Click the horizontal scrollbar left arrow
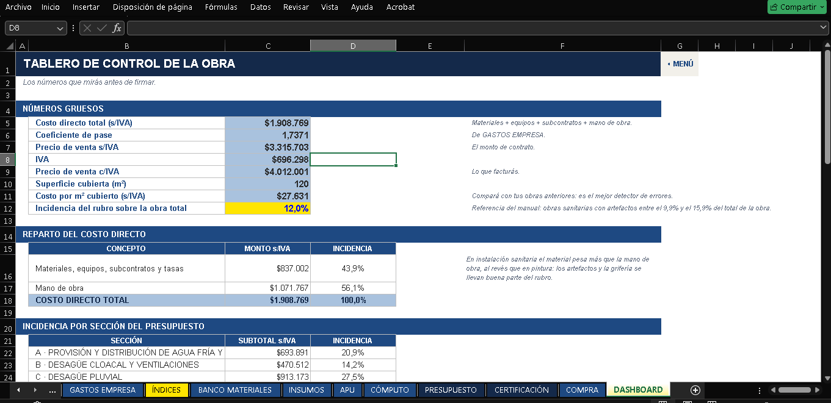831x403 pixels. tap(773, 390)
